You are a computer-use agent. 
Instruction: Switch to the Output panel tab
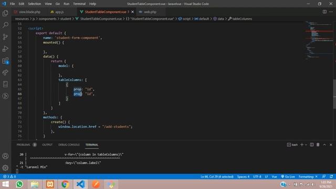(x=47, y=145)
